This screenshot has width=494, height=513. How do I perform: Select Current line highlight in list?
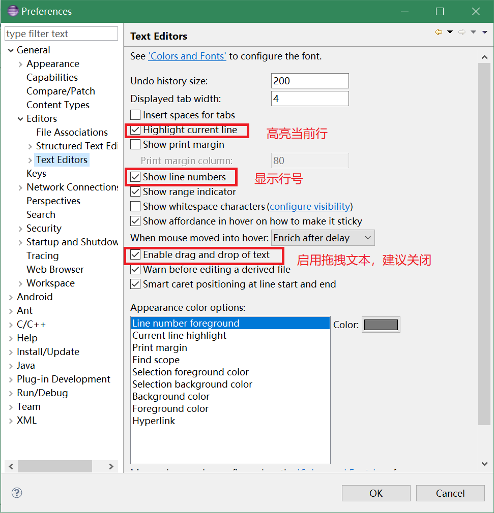[x=179, y=336]
